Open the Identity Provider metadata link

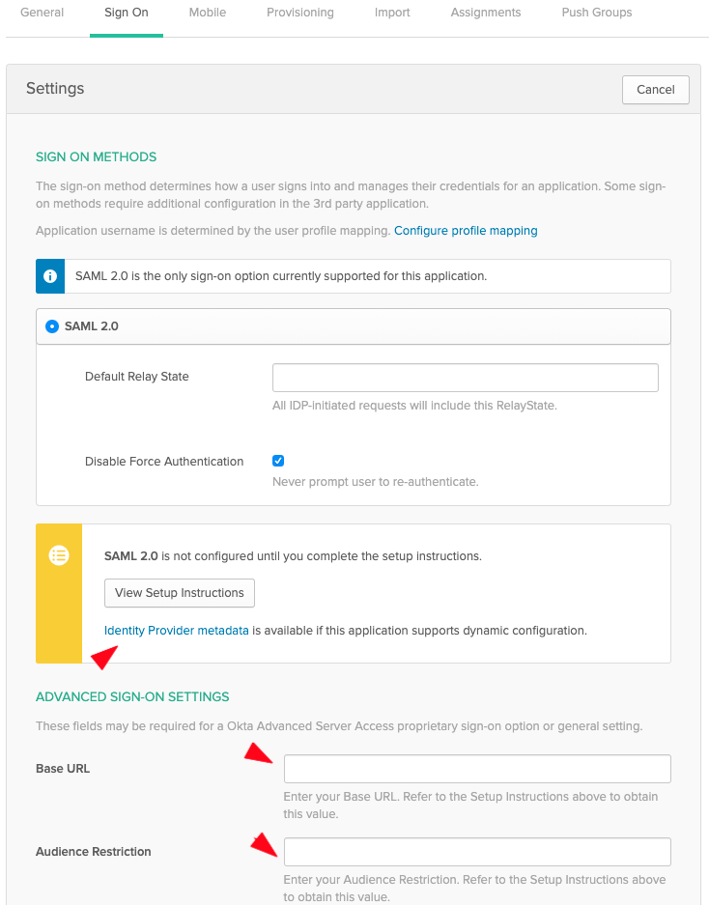[x=177, y=631]
